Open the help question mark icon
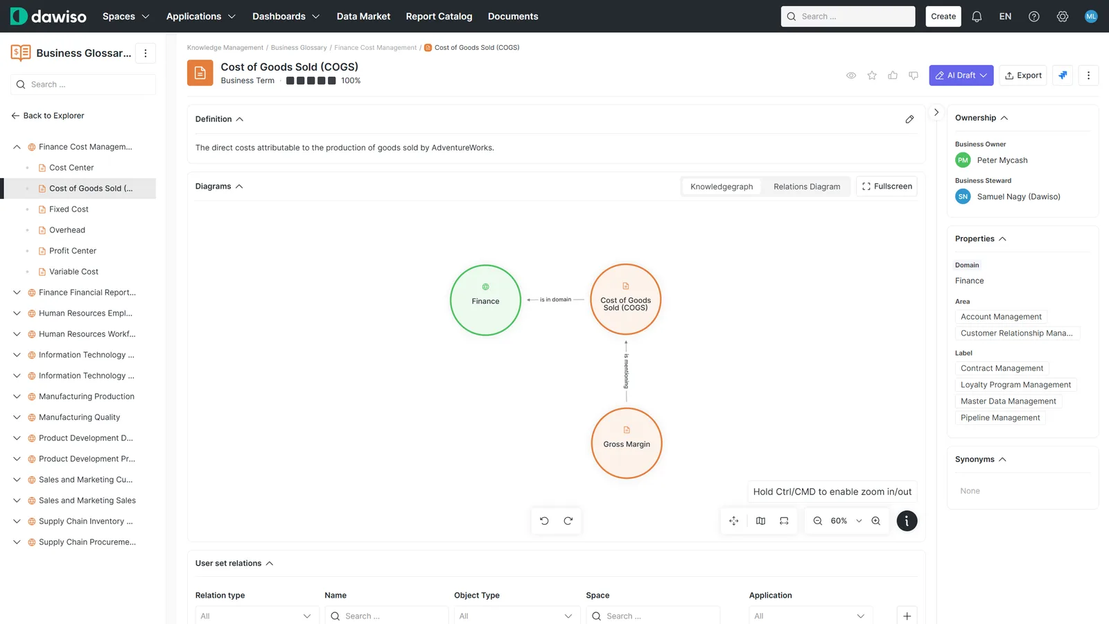Viewport: 1109px width, 624px height. click(x=1033, y=17)
